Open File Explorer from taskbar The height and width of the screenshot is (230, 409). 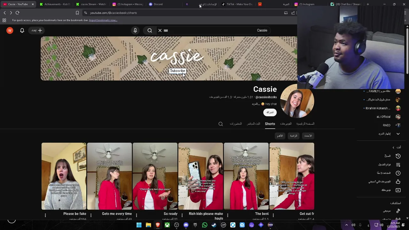tap(148, 225)
